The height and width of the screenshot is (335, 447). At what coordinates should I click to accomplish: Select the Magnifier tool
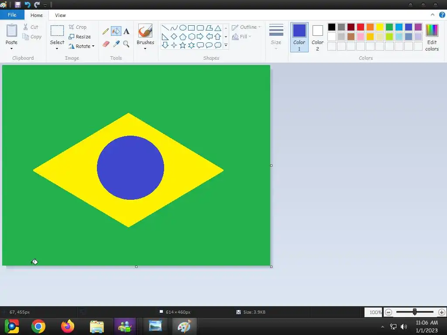pyautogui.click(x=126, y=44)
